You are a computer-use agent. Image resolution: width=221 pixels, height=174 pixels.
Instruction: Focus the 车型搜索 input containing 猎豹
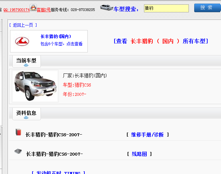166,8
